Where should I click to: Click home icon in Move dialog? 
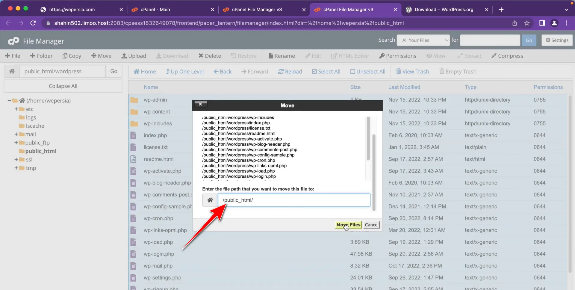210,200
